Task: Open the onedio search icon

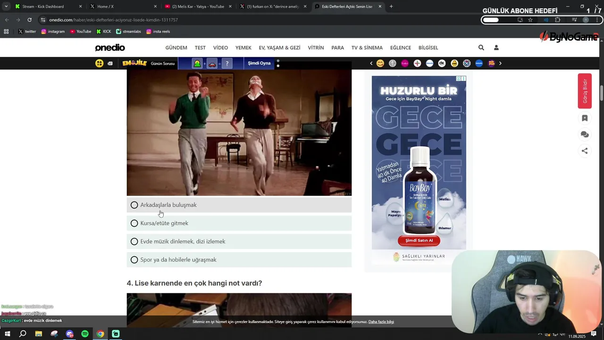Action: (481, 48)
